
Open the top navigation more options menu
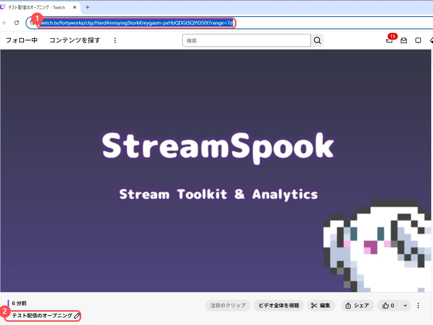pyautogui.click(x=115, y=40)
